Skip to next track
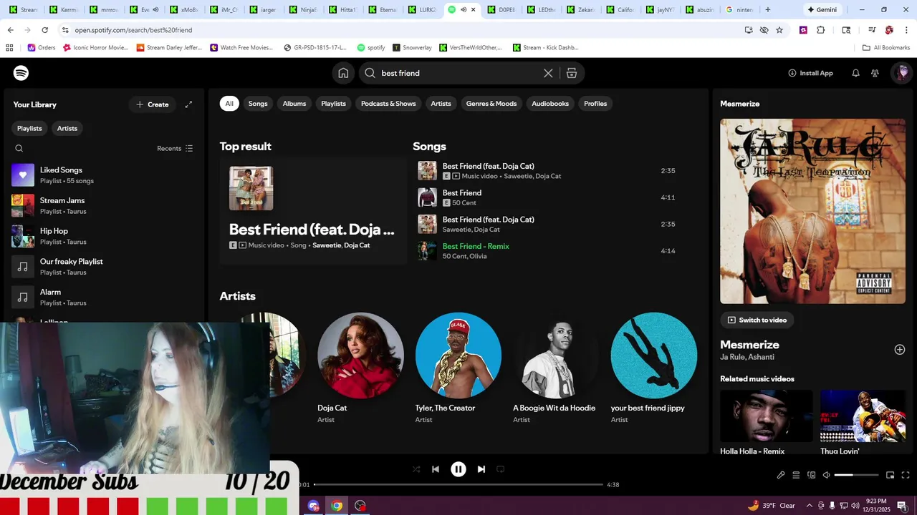This screenshot has height=515, width=917. (481, 469)
